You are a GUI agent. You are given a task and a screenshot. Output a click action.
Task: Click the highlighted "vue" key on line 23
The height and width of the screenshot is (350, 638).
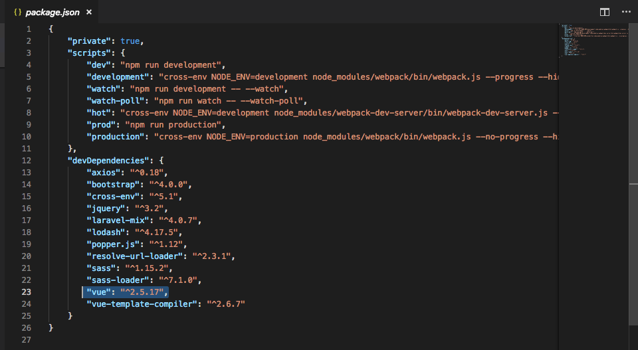99,292
